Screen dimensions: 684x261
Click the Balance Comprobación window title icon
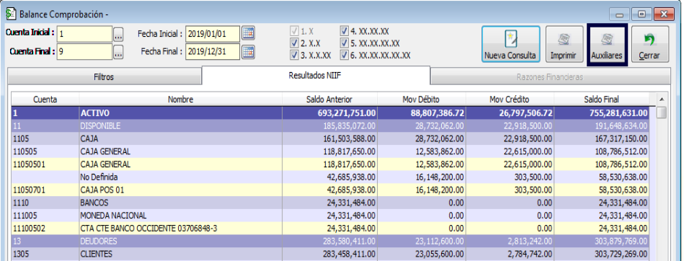pos(11,14)
